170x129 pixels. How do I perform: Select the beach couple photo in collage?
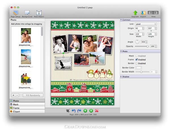tap(97, 58)
